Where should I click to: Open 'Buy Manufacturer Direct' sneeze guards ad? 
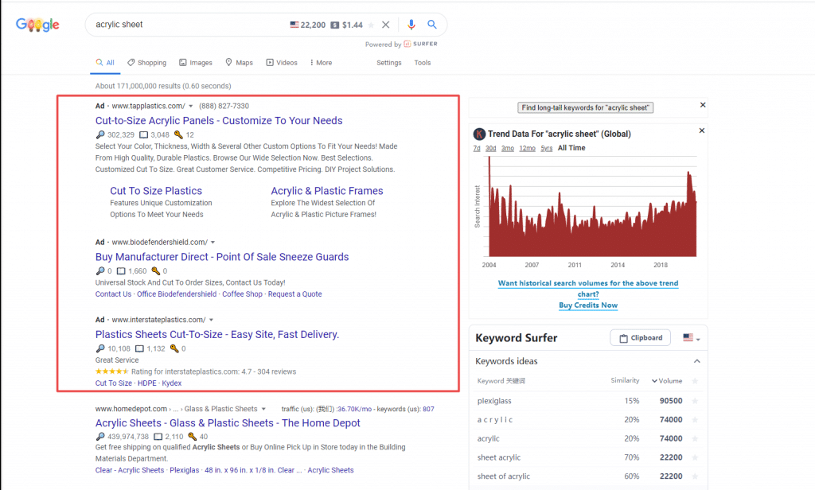coord(222,257)
